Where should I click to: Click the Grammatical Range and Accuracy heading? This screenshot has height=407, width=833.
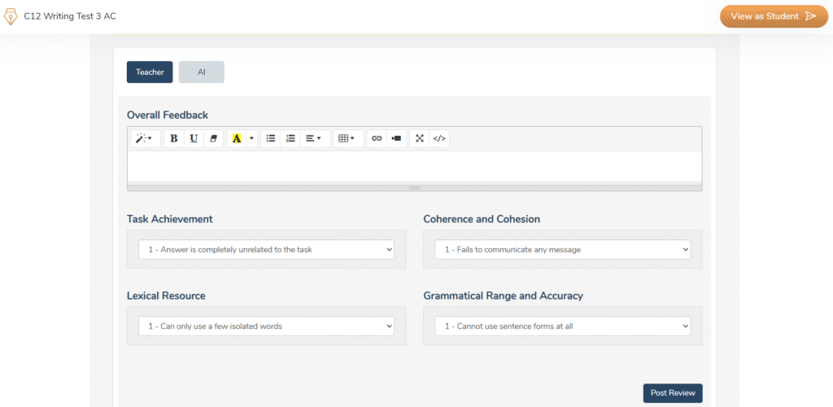click(x=503, y=296)
